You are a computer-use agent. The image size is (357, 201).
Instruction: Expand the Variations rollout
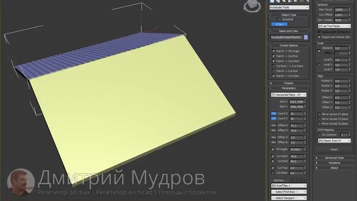pyautogui.click(x=334, y=163)
